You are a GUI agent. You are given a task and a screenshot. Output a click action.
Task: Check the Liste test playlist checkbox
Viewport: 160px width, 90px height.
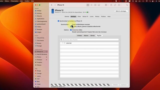click(63, 43)
